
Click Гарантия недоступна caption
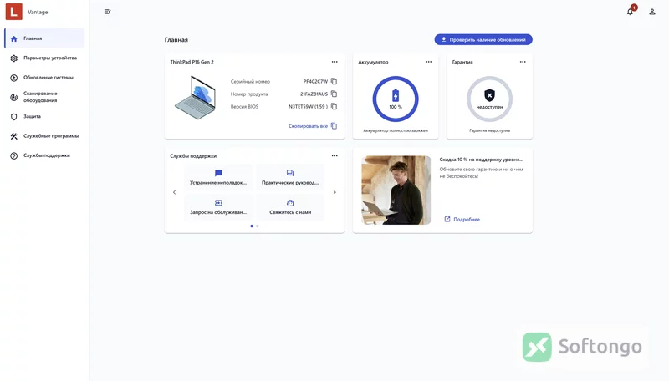(489, 130)
